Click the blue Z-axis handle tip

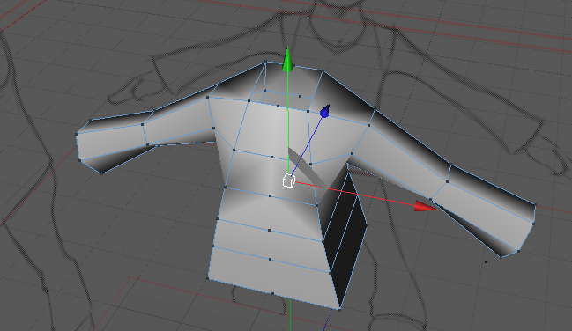(325, 112)
